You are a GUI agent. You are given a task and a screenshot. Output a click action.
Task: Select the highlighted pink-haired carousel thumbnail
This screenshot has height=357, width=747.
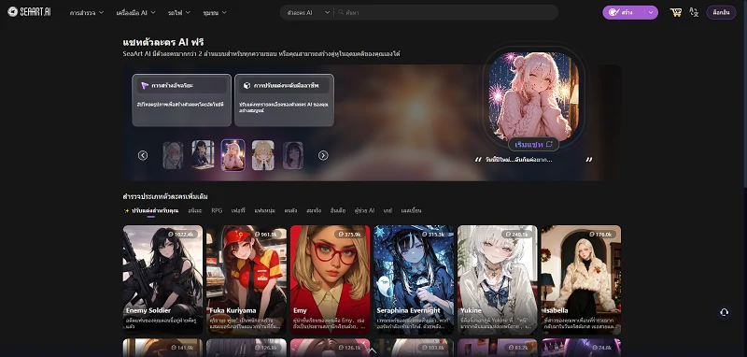click(233, 155)
